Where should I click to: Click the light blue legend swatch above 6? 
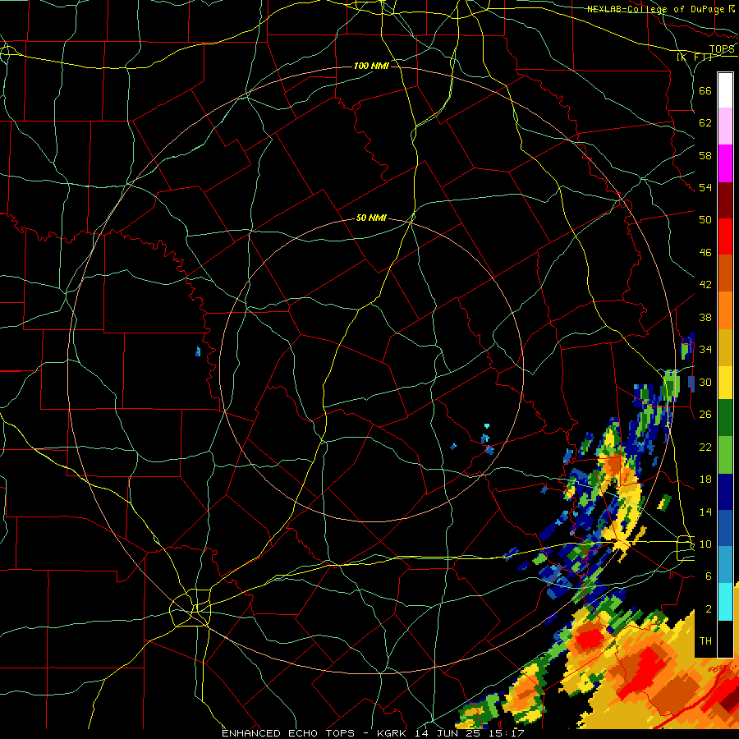coord(725,565)
